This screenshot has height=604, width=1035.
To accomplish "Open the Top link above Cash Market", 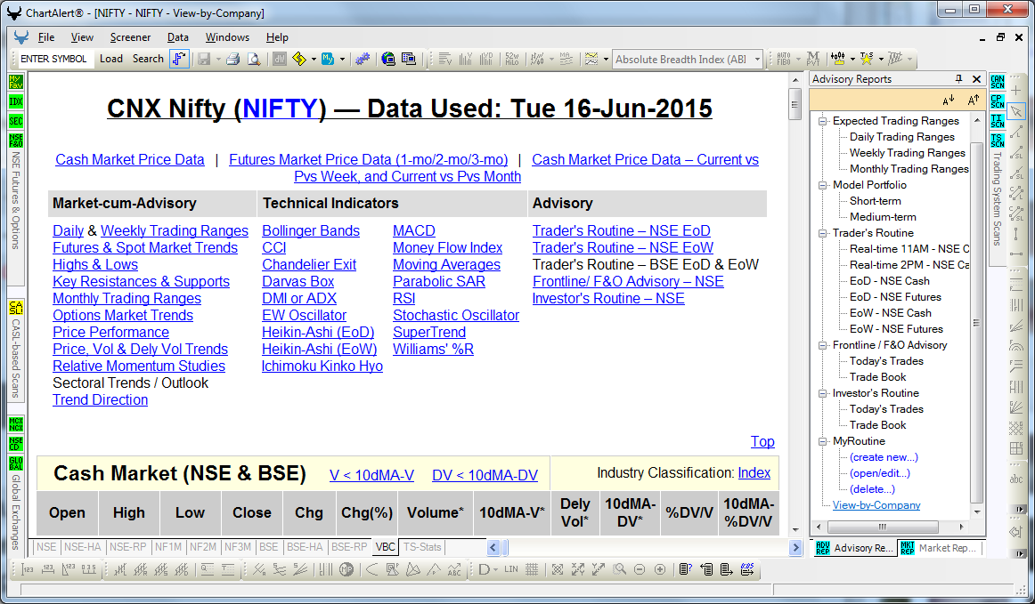I will [x=762, y=442].
